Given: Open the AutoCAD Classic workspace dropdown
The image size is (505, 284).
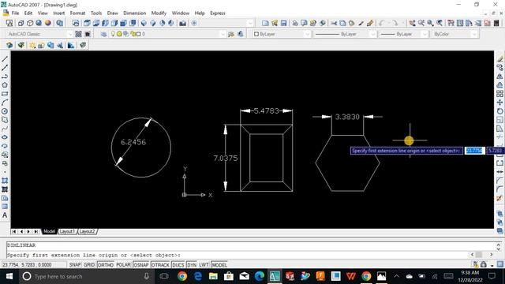Looking at the screenshot, I should tap(70, 34).
